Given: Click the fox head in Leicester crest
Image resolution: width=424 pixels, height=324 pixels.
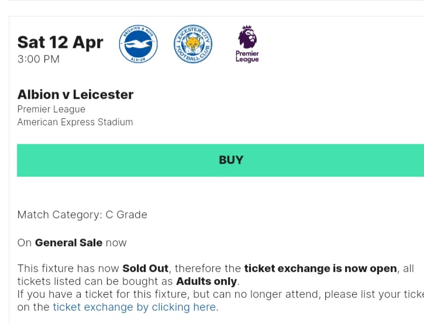Looking at the screenshot, I should tap(193, 44).
